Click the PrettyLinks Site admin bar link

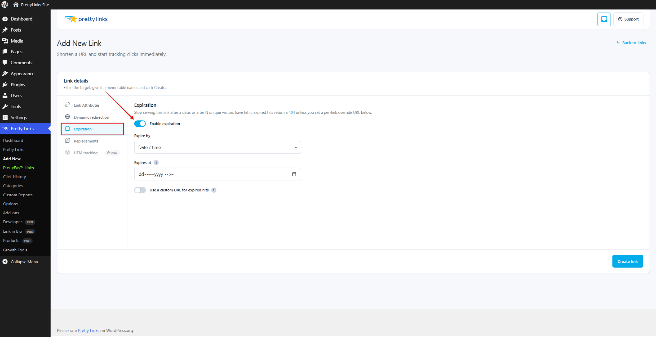31,5
